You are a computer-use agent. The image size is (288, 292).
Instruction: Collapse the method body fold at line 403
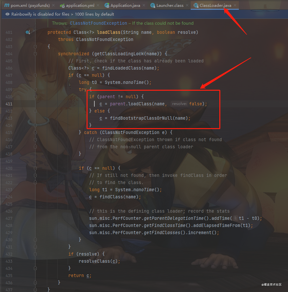coord(35,46)
